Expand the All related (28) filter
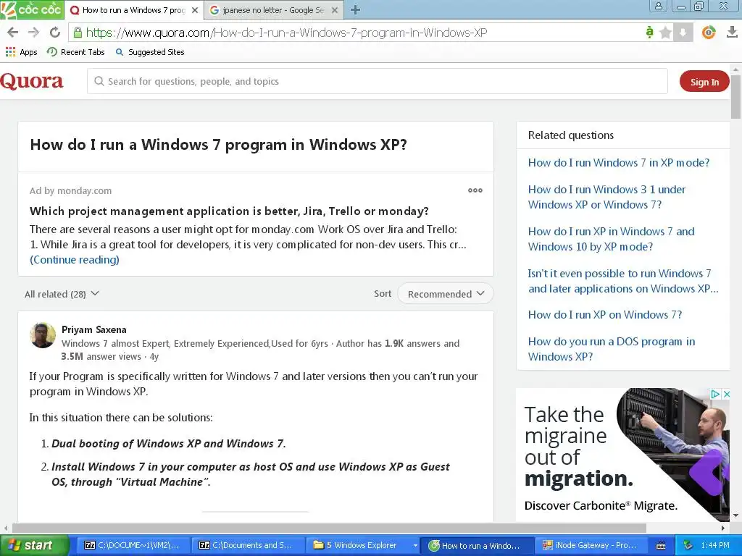 tap(62, 294)
